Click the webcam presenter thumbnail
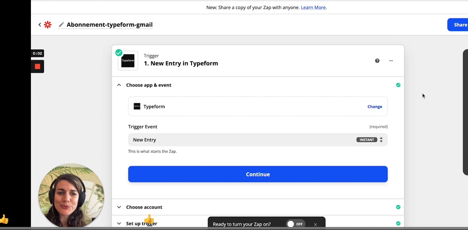 coord(71,195)
